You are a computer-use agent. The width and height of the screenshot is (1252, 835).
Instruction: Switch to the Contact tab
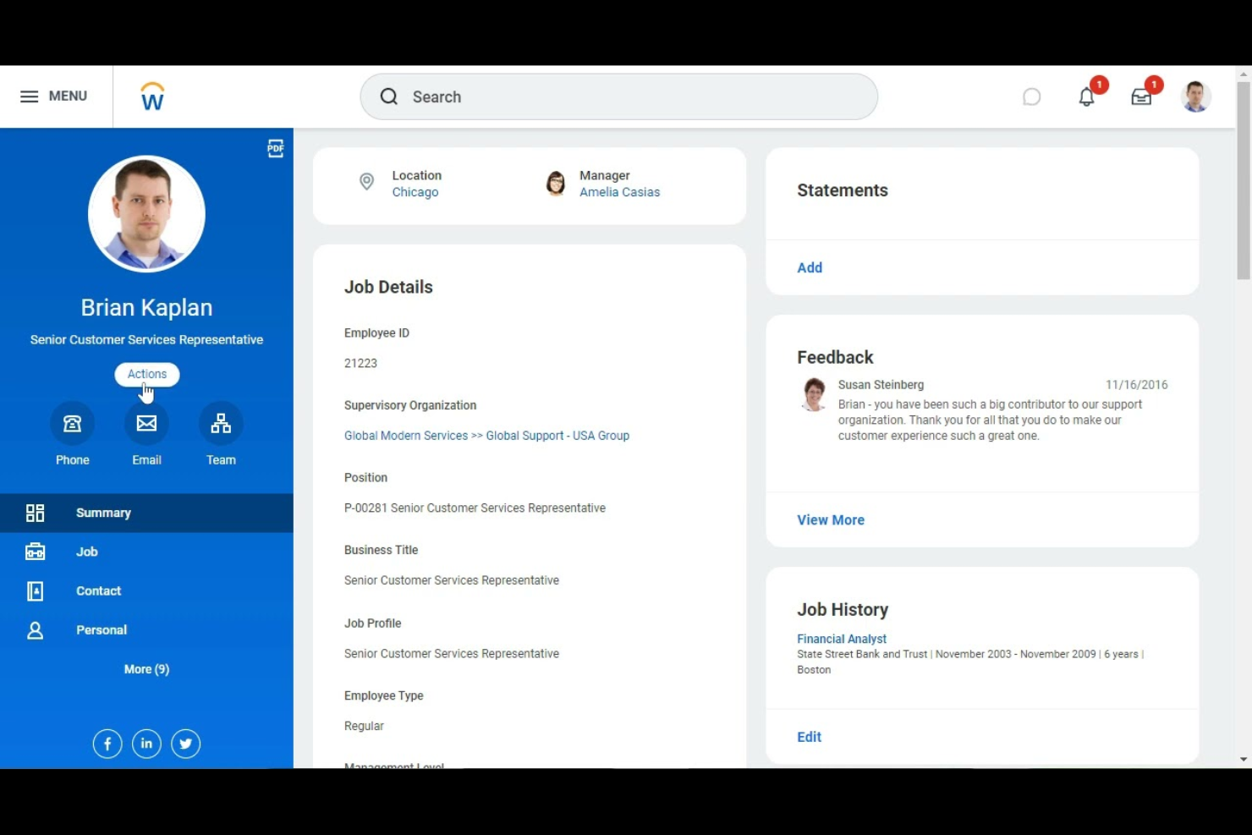(98, 591)
